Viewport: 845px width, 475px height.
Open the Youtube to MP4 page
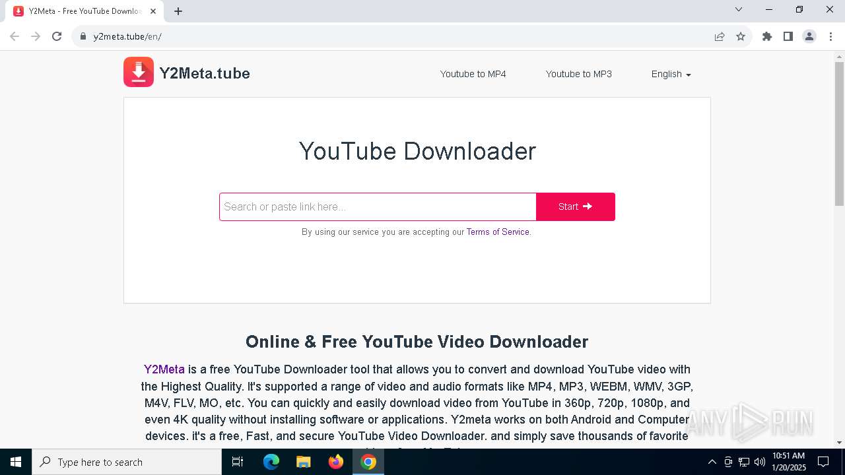point(473,74)
